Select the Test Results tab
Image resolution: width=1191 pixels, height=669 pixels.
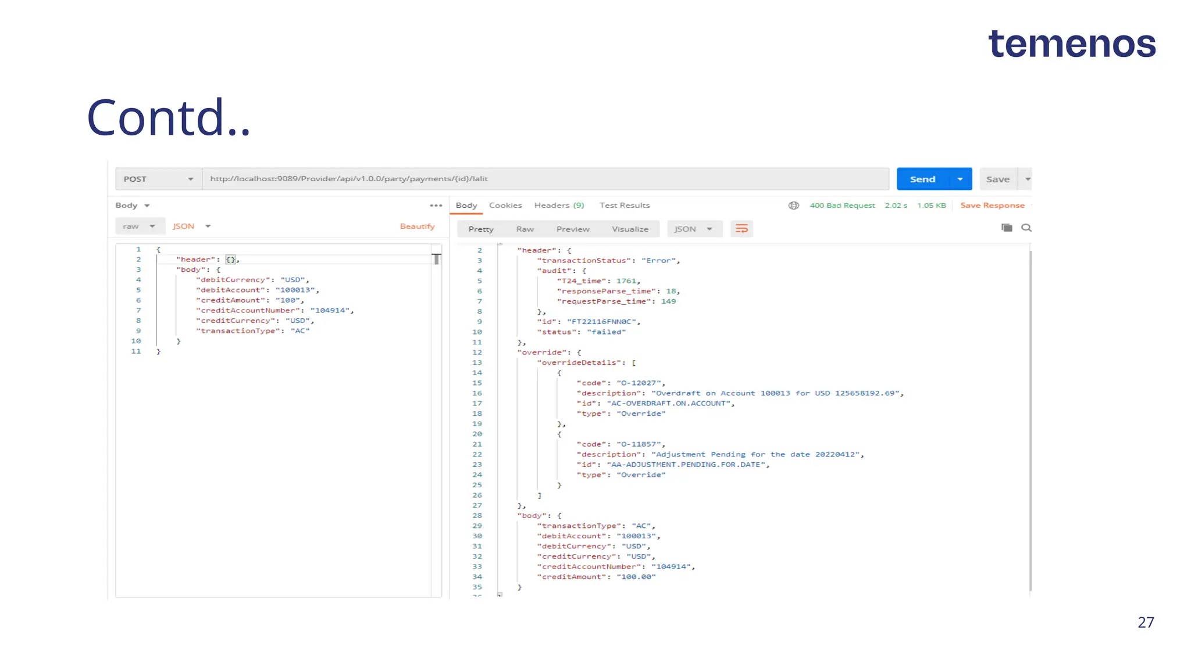click(x=625, y=206)
